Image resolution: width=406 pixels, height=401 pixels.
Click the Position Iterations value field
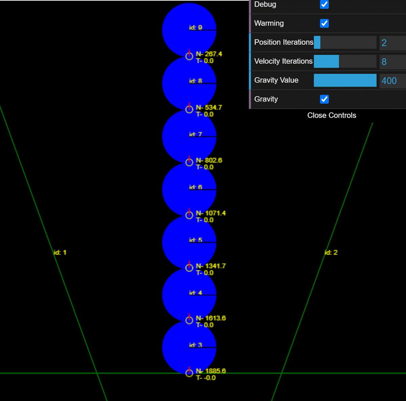[392, 43]
